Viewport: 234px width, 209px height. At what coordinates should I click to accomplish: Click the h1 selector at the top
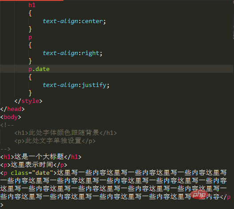(32, 5)
